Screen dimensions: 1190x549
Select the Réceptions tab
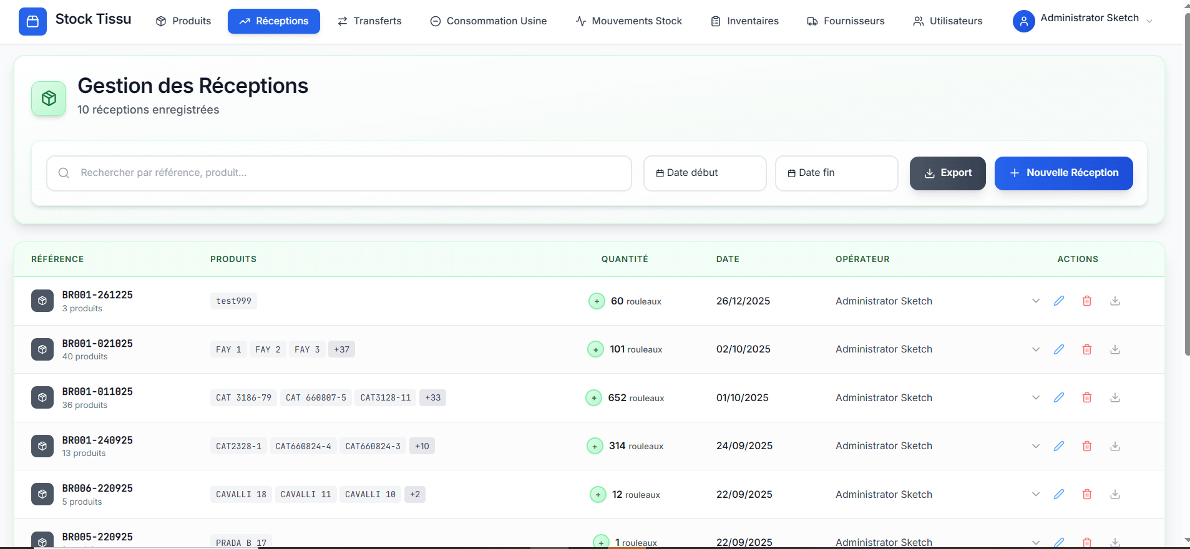[274, 21]
